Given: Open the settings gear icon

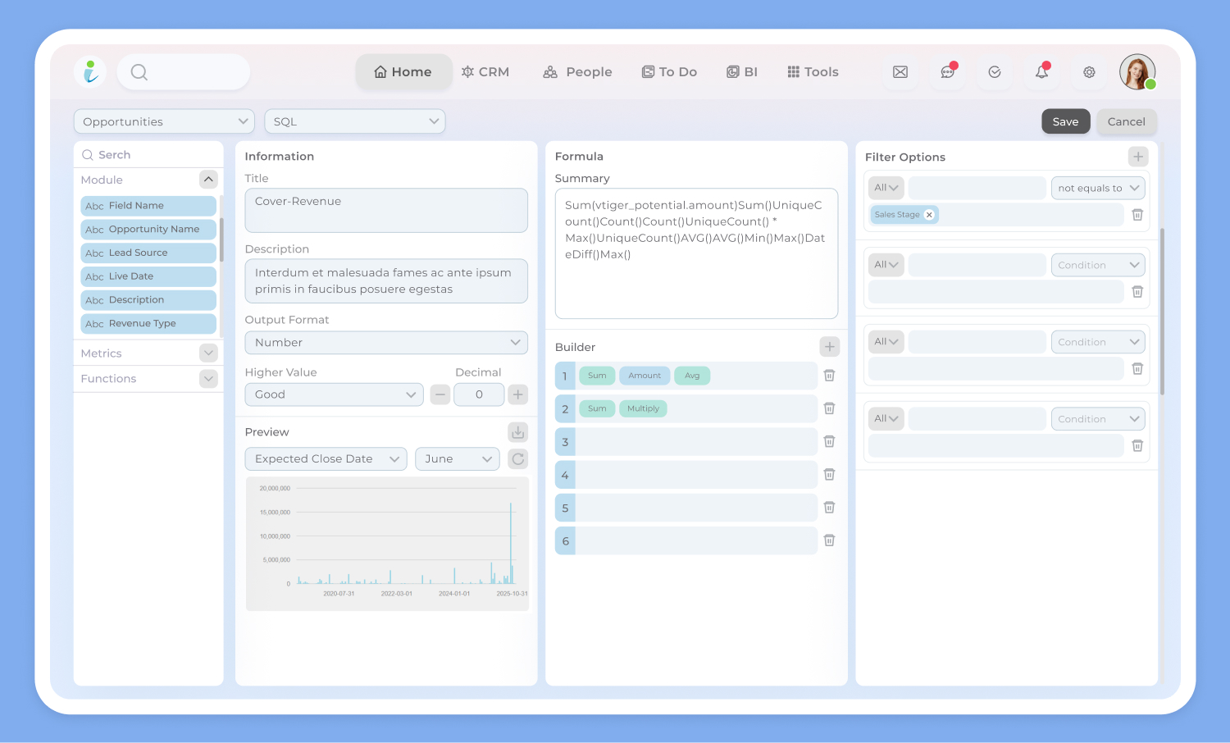Looking at the screenshot, I should [x=1089, y=72].
